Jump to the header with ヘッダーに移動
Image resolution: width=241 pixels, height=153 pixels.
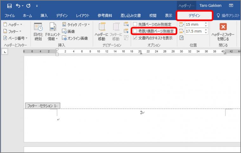(101, 32)
